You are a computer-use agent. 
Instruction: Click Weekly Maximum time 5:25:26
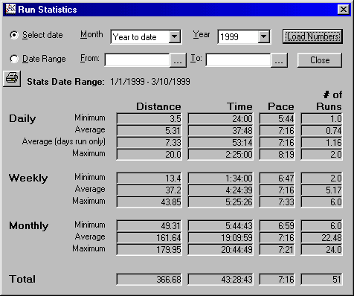click(220, 202)
